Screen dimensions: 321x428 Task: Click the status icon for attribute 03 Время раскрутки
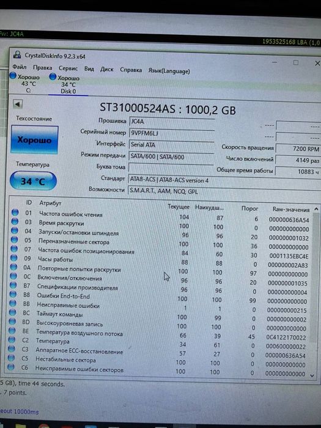[15, 221]
